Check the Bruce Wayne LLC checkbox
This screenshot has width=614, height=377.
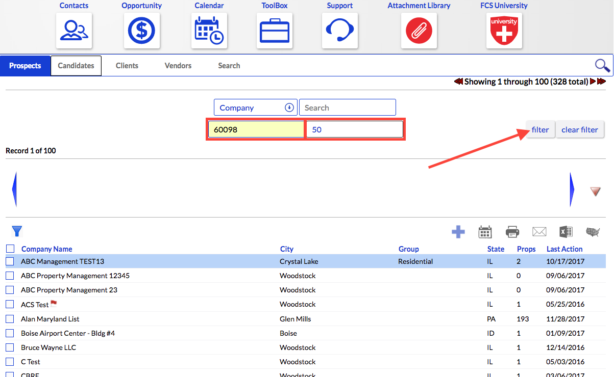click(10, 347)
